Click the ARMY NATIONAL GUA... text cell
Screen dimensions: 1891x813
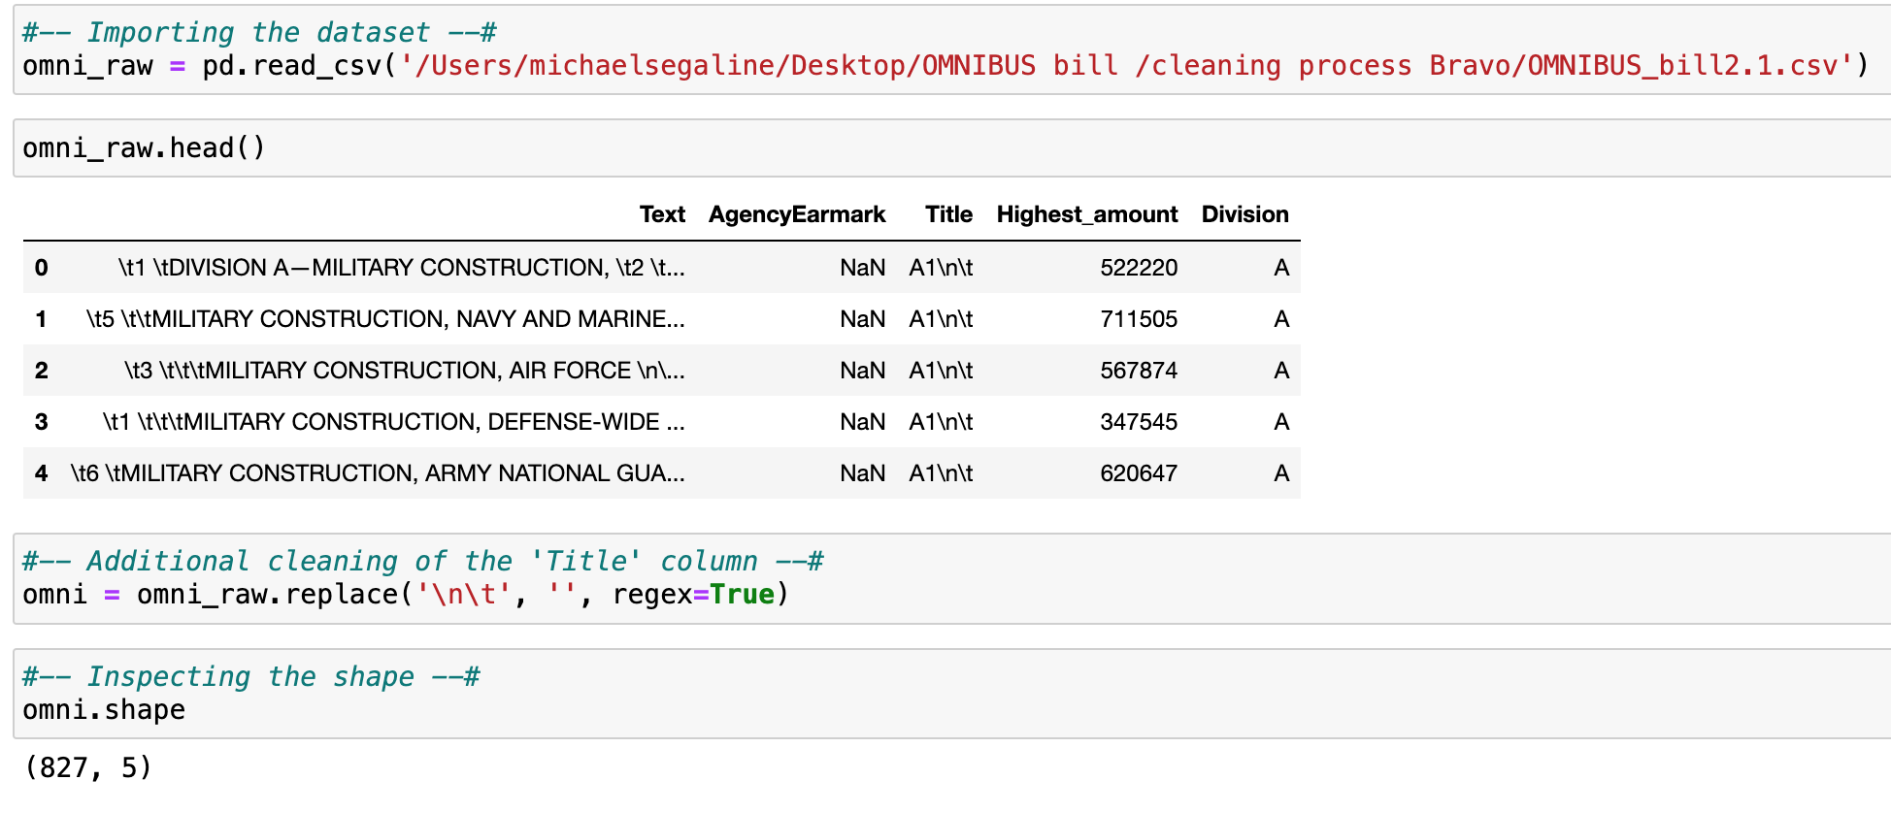[378, 473]
